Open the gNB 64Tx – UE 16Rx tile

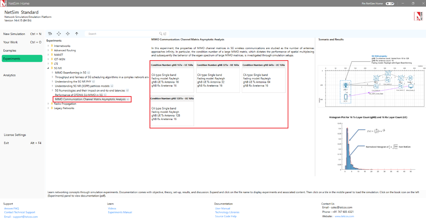(264, 77)
